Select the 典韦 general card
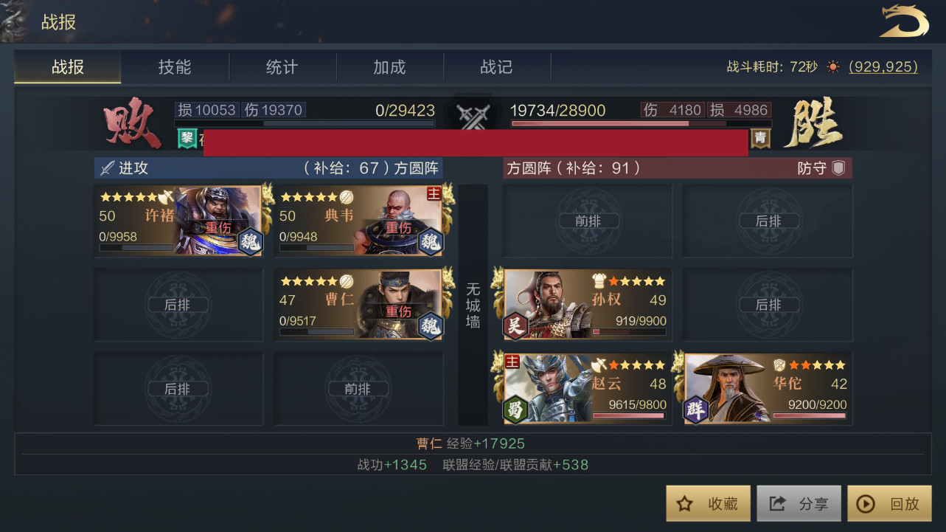This screenshot has height=532, width=946. click(359, 221)
